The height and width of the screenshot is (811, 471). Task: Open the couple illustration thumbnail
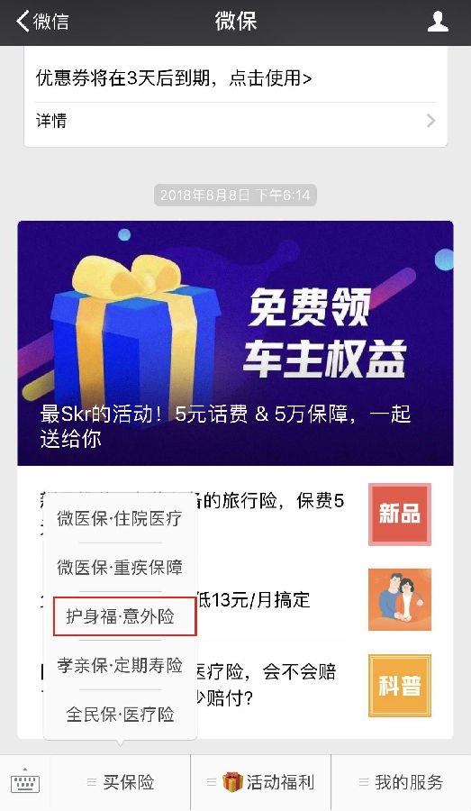[x=400, y=600]
